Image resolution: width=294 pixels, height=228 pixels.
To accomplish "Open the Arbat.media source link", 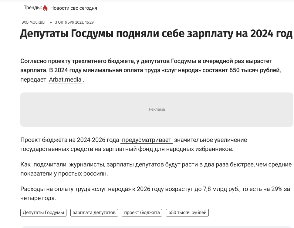I will pos(65,80).
